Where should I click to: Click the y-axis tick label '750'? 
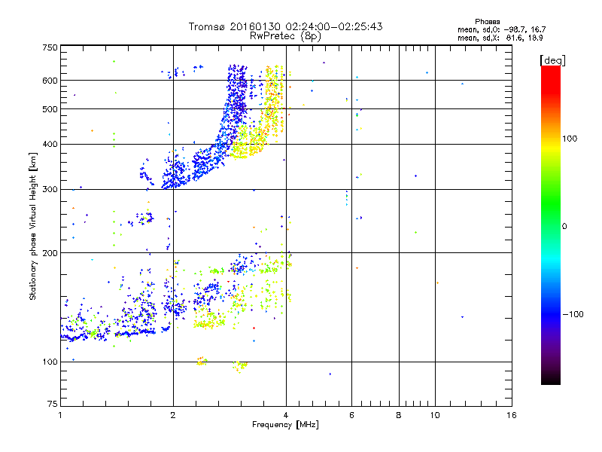coord(50,47)
